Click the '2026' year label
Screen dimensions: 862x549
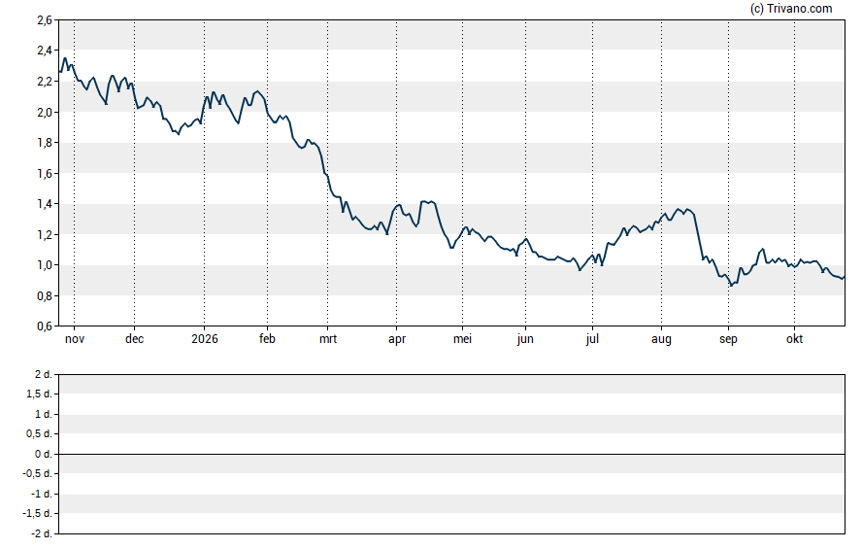(x=205, y=339)
